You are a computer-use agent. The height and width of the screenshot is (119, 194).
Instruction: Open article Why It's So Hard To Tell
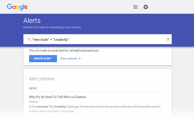57,97
